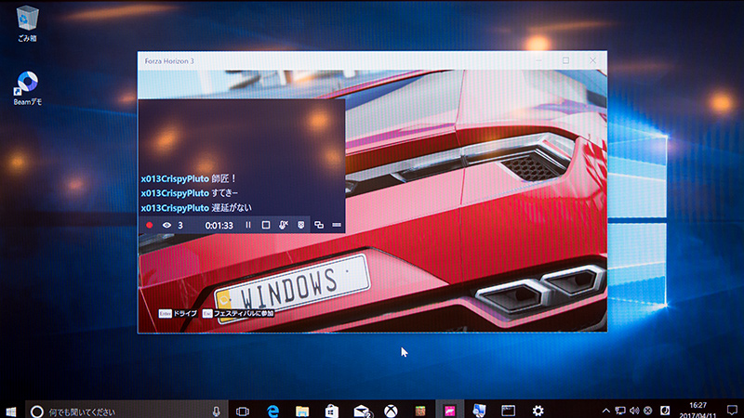Open the Action Center notification icon
Viewport: 744px width, 418px height.
pos(732,411)
